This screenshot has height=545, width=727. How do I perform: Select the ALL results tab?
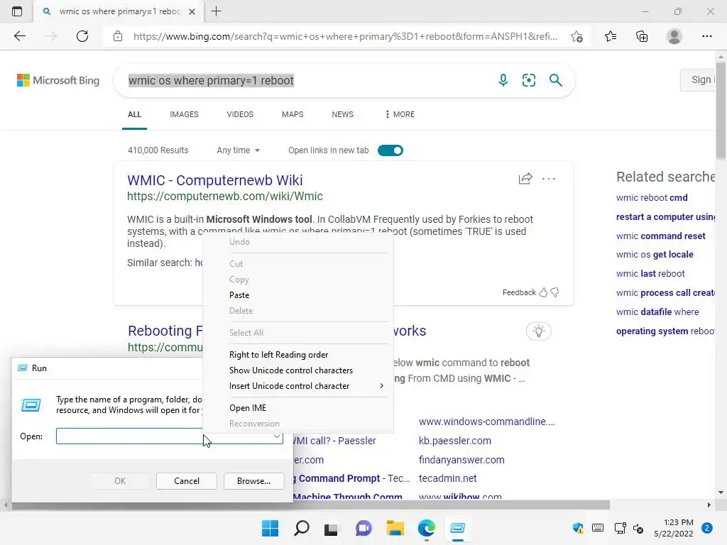[x=134, y=114]
